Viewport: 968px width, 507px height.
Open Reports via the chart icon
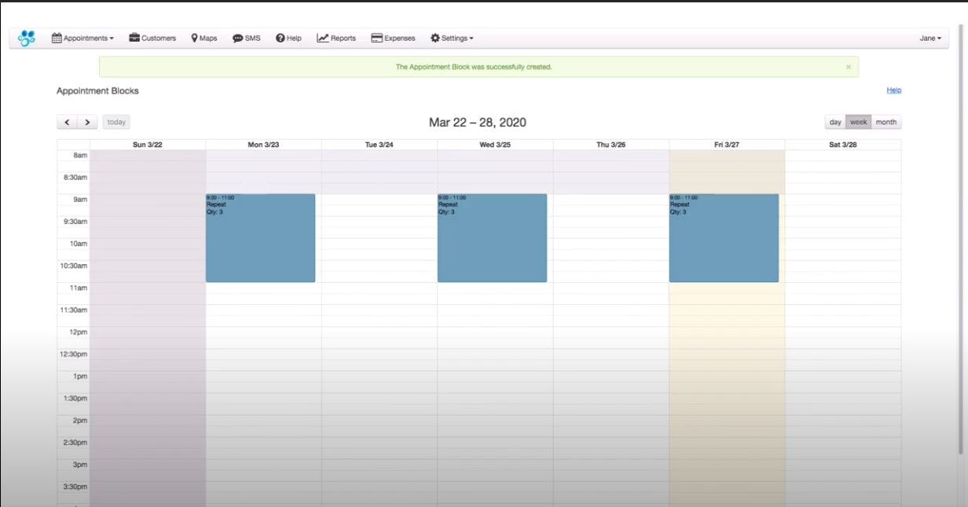click(321, 37)
